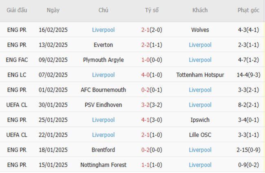
Task: Click the "Giải đấu" column header
Action: pyautogui.click(x=17, y=10)
